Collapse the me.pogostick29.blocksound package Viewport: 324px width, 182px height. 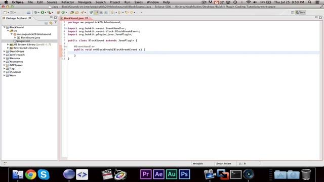pos(12,34)
